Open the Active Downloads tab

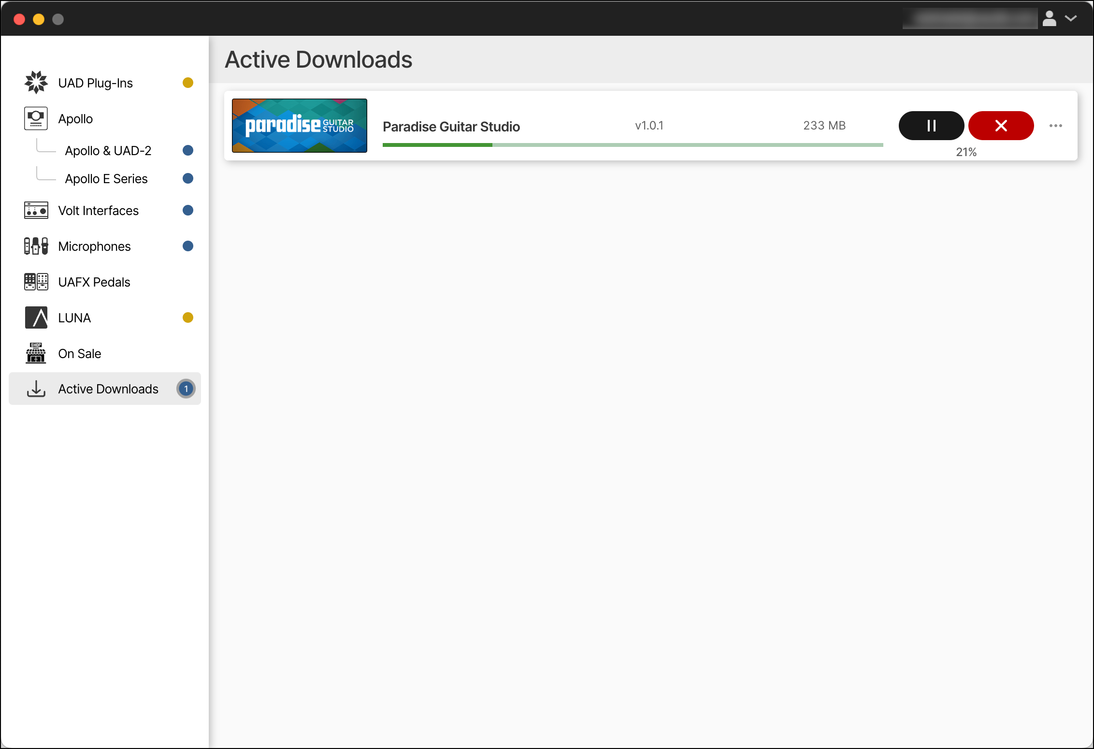[107, 389]
